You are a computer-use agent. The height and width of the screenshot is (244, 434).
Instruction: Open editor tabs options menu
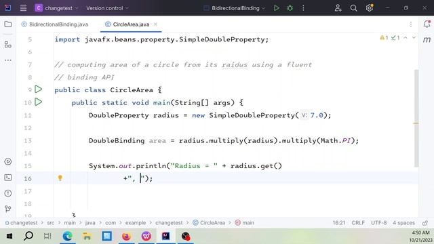click(x=411, y=24)
